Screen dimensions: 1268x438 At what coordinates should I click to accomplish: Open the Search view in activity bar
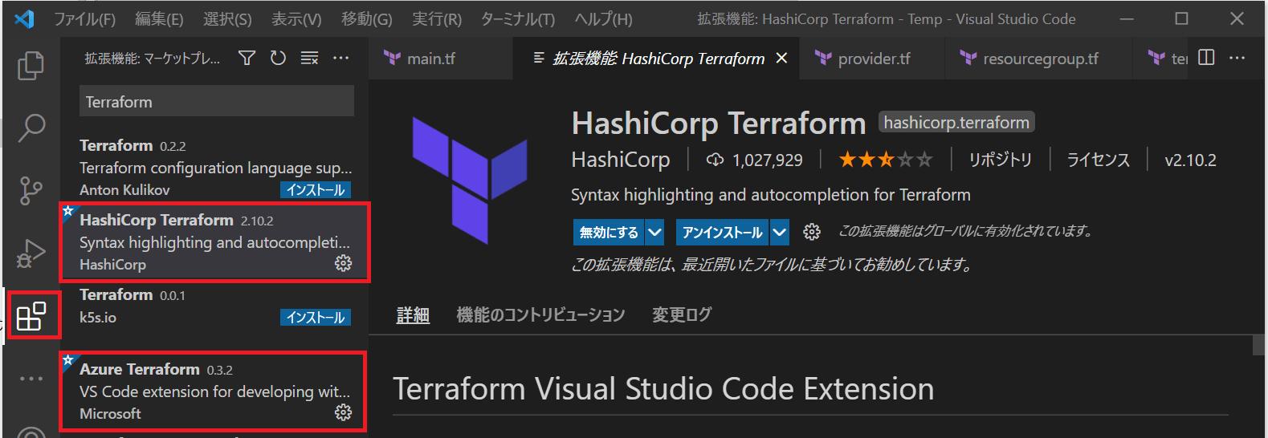[31, 127]
